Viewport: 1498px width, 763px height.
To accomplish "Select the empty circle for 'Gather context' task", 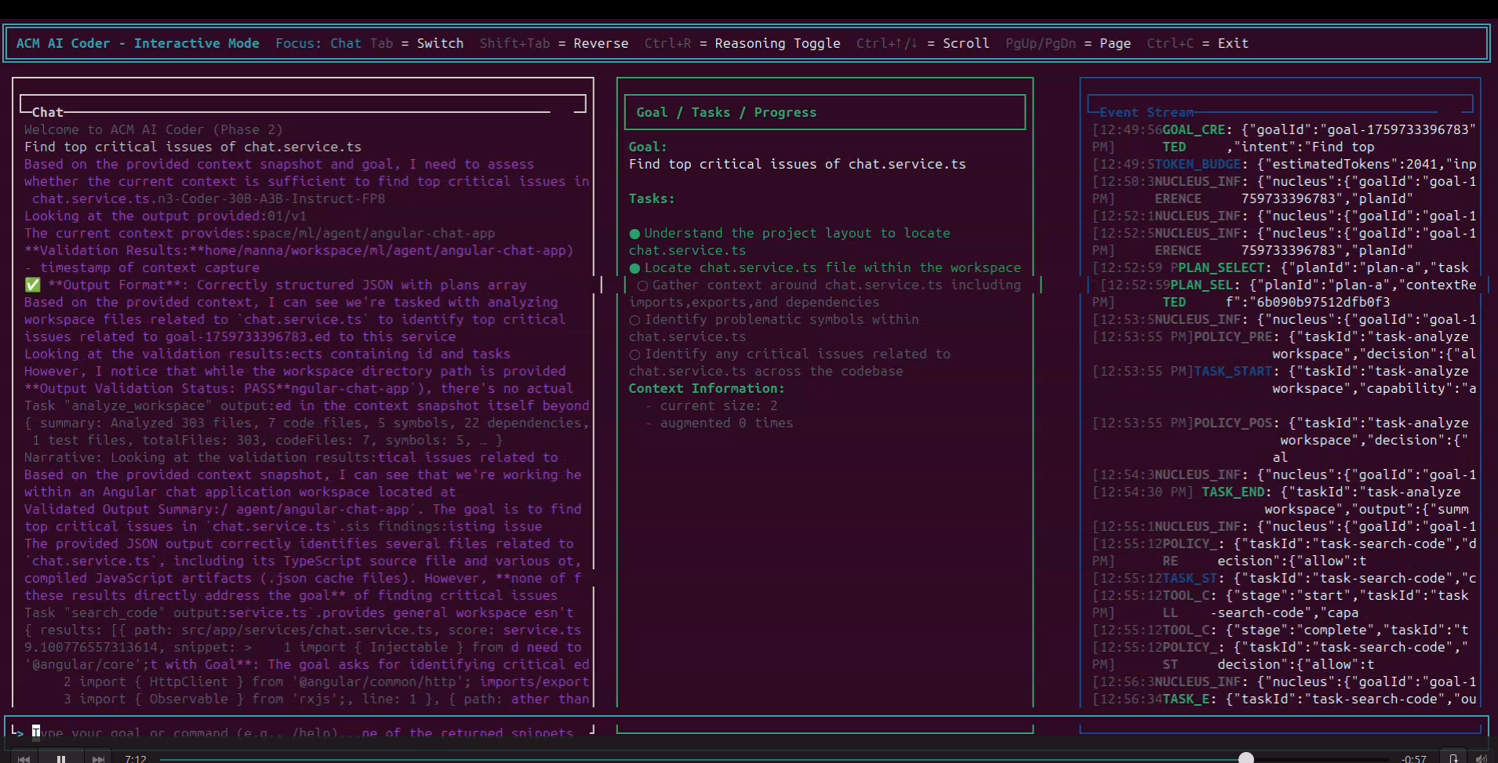I will pyautogui.click(x=642, y=285).
